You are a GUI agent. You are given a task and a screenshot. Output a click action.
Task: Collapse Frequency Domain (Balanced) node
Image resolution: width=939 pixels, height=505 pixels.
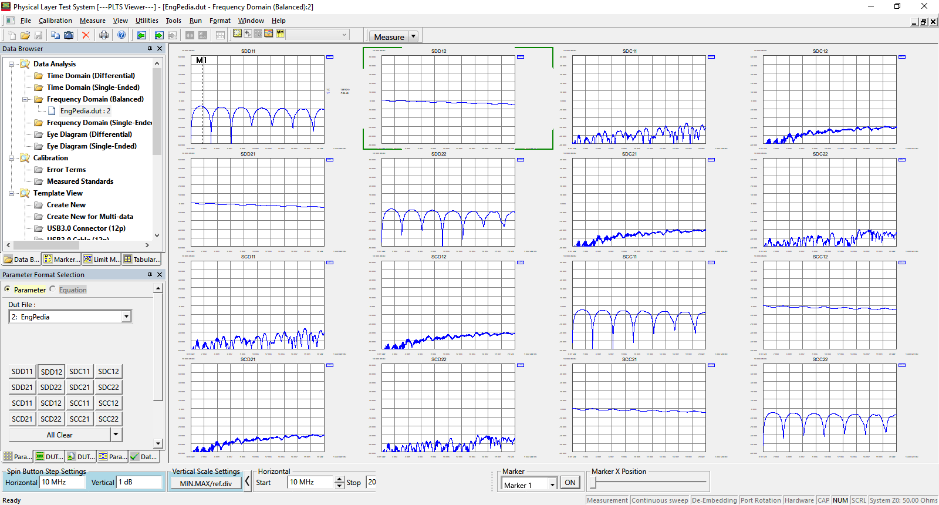coord(25,99)
